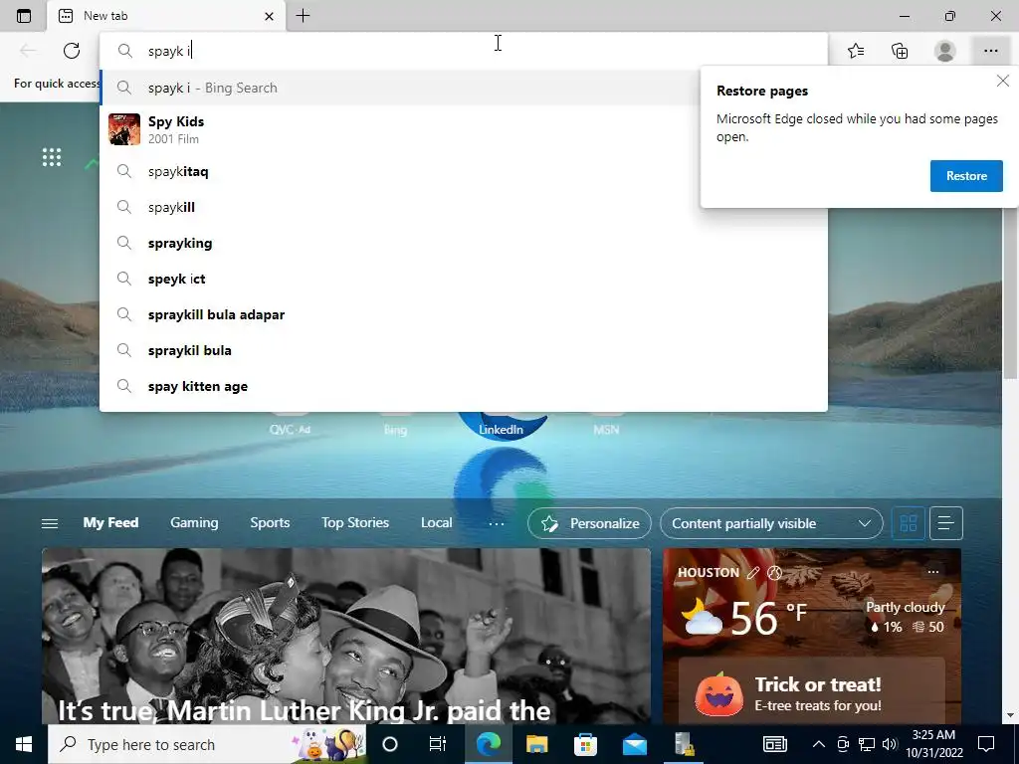The width and height of the screenshot is (1019, 764).
Task: Open File Explorer from taskbar
Action: (536, 744)
